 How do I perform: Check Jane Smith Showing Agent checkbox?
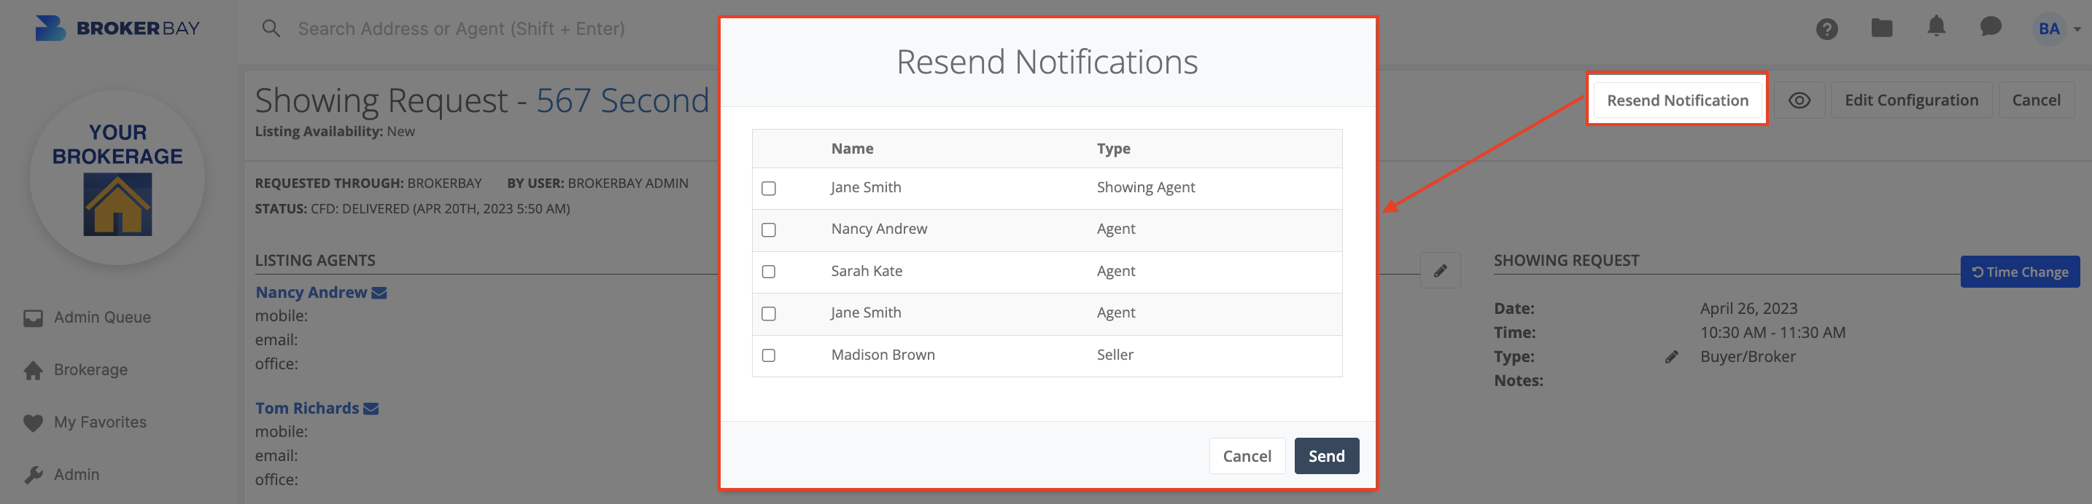point(768,188)
